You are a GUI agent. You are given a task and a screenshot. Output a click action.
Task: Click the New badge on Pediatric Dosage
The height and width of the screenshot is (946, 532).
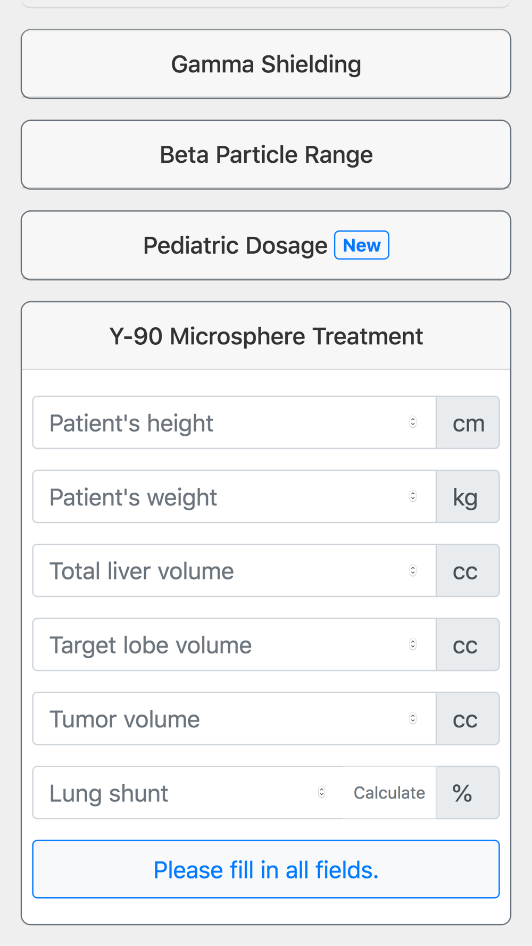click(x=362, y=245)
